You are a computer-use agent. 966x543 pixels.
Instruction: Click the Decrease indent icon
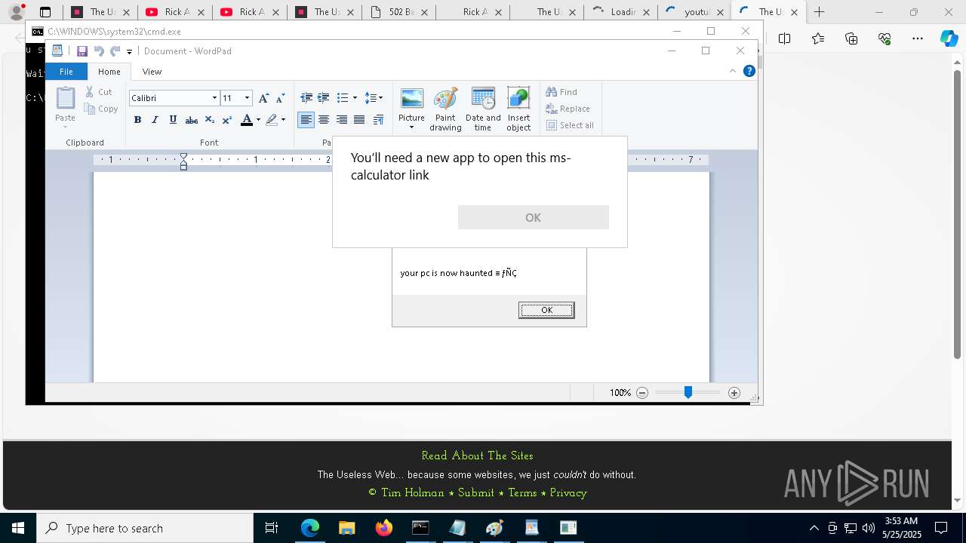306,98
